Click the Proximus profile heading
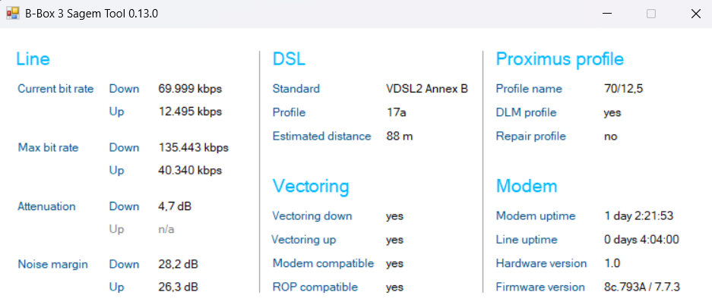The width and height of the screenshot is (712, 308). (x=559, y=59)
